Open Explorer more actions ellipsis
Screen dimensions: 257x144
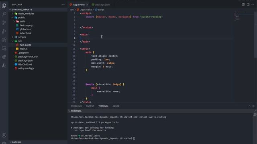[x=63, y=4]
